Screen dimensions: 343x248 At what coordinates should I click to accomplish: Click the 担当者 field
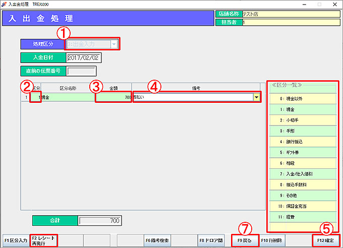[291, 22]
